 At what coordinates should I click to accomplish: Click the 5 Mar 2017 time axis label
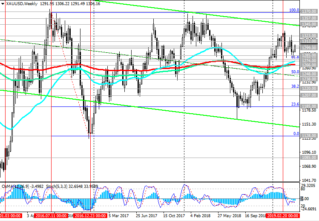coord(118,216)
